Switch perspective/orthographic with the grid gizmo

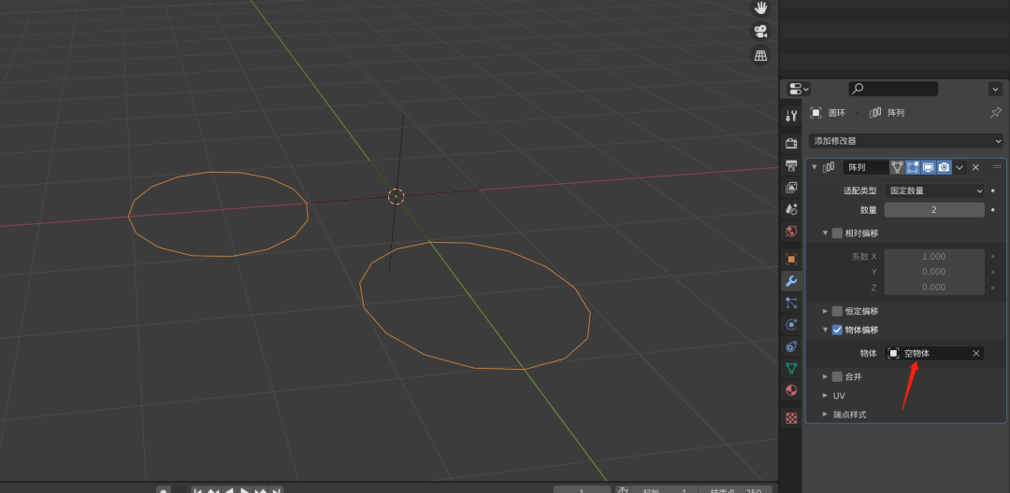761,55
